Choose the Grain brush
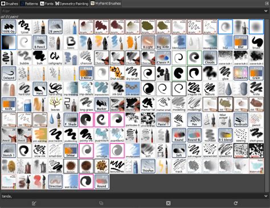This screenshot has width=270, height=208. pyautogui.click(x=256, y=73)
